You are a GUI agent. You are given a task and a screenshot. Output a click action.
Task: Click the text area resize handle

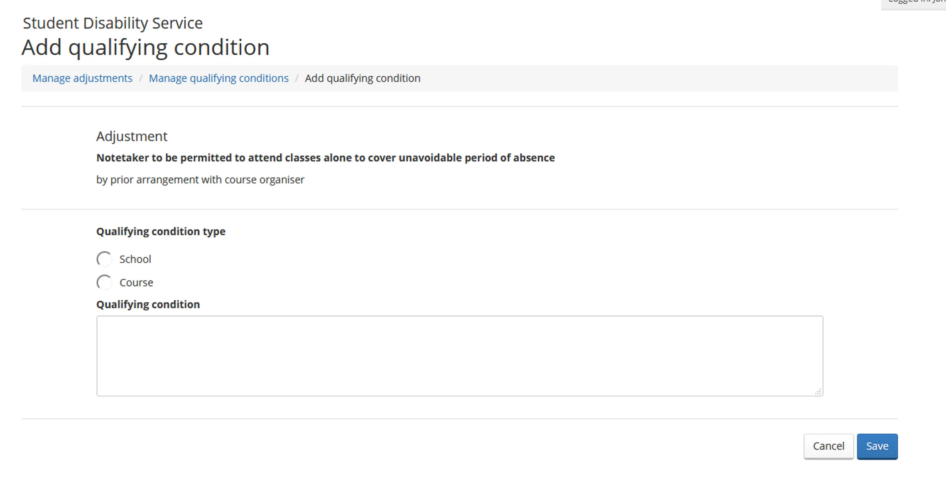point(818,392)
